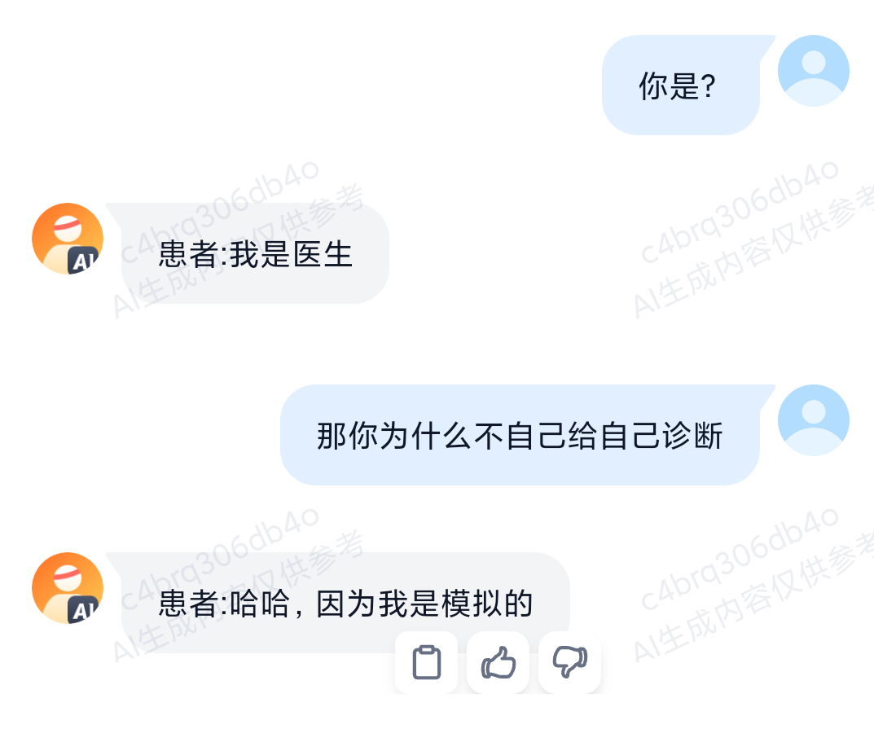Image resolution: width=874 pixels, height=729 pixels.
Task: Click the word "医生" in the first reply
Action: 323,254
